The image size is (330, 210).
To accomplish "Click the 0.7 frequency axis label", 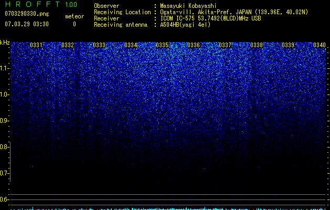I will point(5,173).
